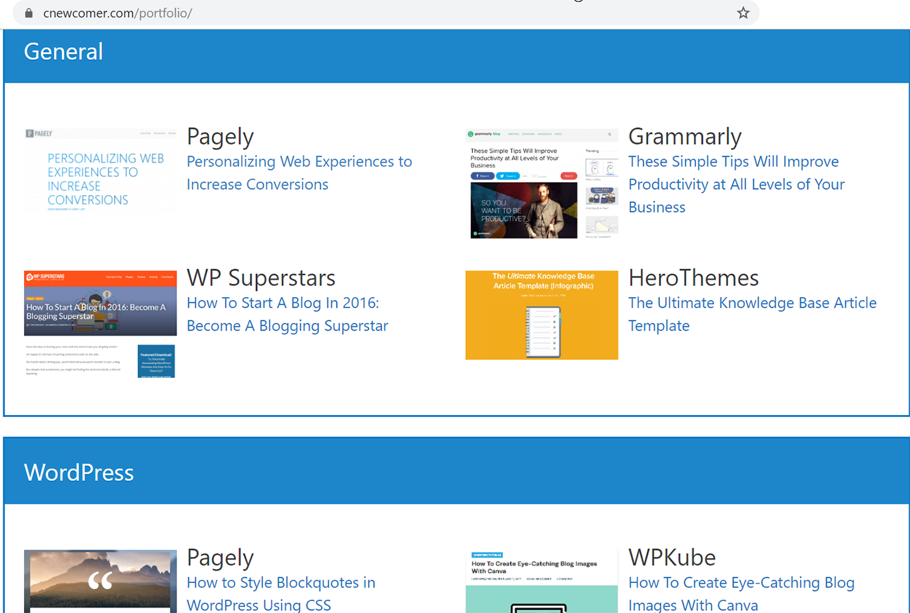Open 'How To Create Eye-Catching Blog Images' link
910x613 pixels.
tap(741, 593)
